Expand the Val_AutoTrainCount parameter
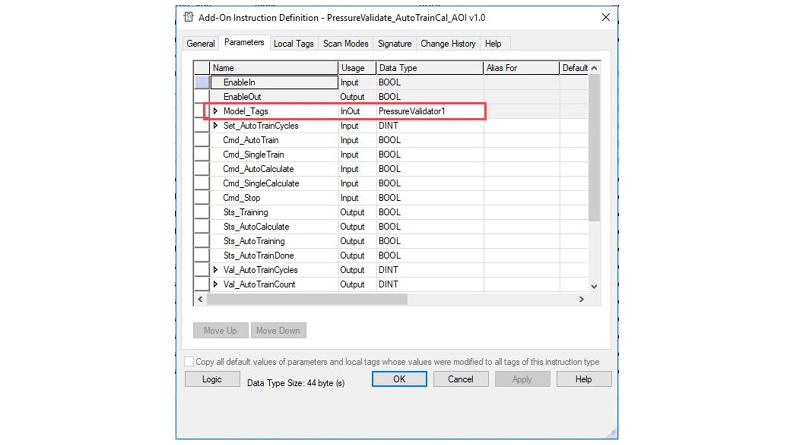This screenshot has width=812, height=445. pyautogui.click(x=215, y=284)
